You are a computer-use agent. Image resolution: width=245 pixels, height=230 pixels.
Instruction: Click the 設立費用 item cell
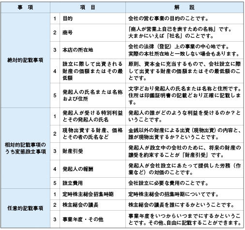pyautogui.click(x=92, y=183)
